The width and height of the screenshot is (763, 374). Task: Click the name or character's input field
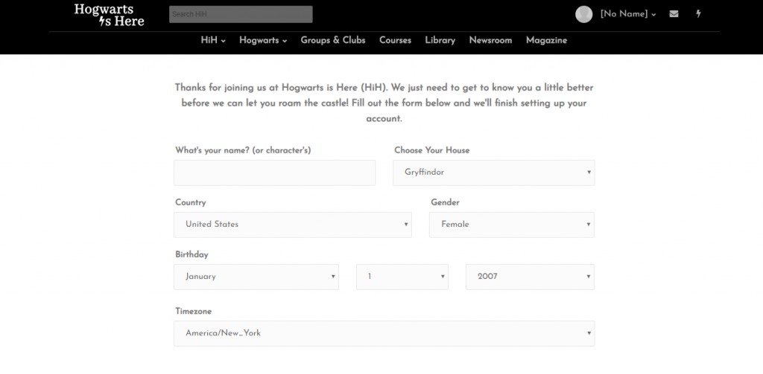(x=274, y=173)
